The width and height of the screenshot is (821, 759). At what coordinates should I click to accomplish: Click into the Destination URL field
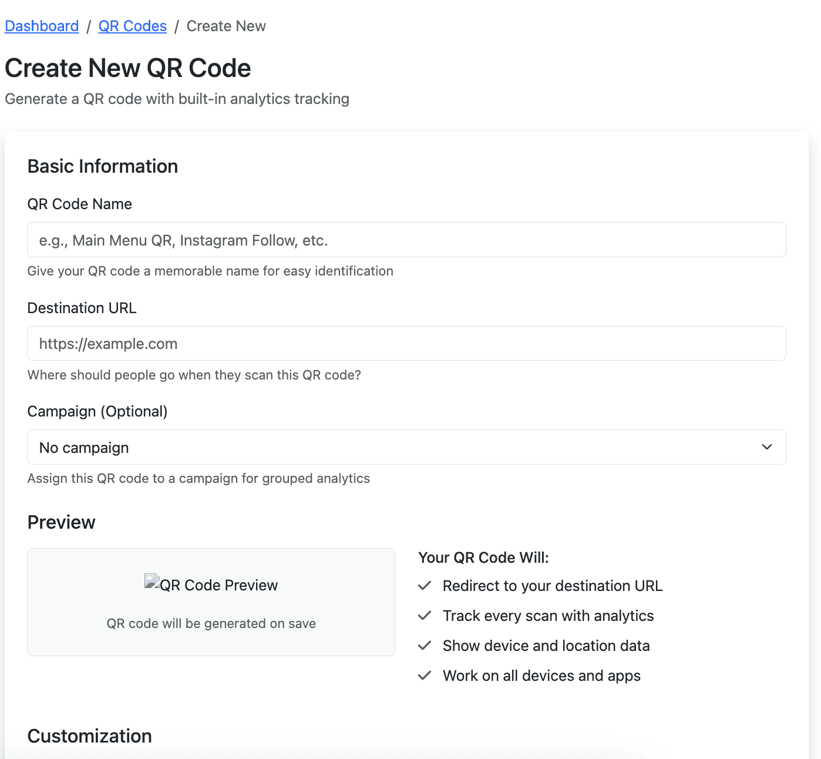406,344
